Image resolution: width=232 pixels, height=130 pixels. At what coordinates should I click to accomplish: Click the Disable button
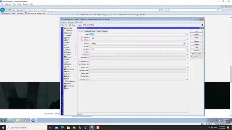coord(196,41)
